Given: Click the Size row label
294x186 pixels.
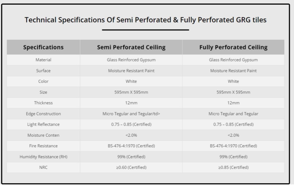Looking at the screenshot, I should (x=43, y=92).
